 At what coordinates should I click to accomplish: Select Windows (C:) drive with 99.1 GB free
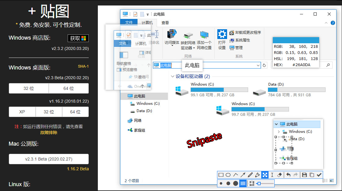(212, 90)
